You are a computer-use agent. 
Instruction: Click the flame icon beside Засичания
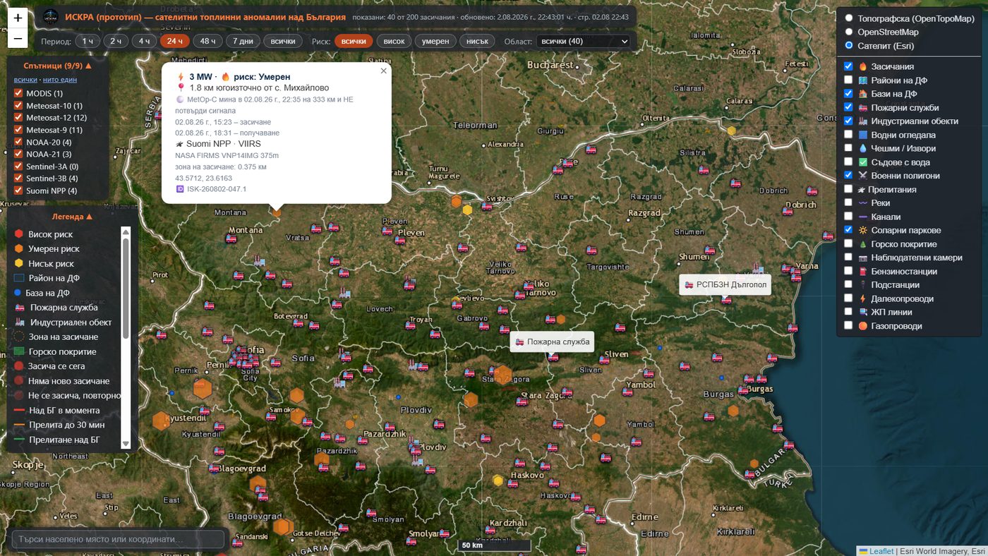click(862, 66)
